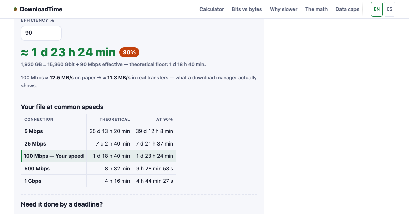
Task: Switch language to EN
Action: click(377, 9)
